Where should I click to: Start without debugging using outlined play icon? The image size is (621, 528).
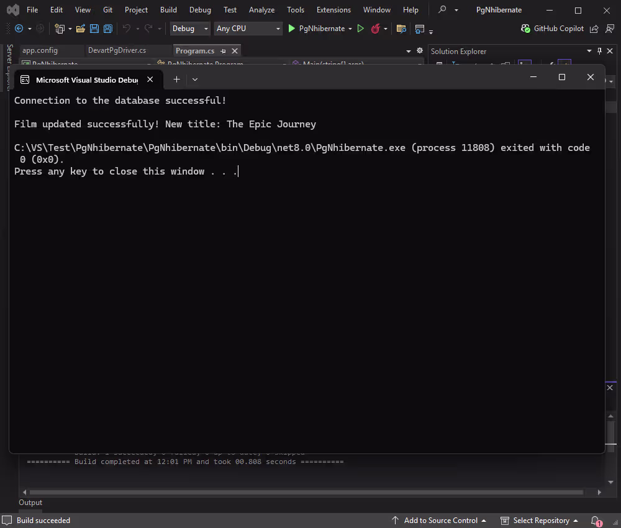360,29
